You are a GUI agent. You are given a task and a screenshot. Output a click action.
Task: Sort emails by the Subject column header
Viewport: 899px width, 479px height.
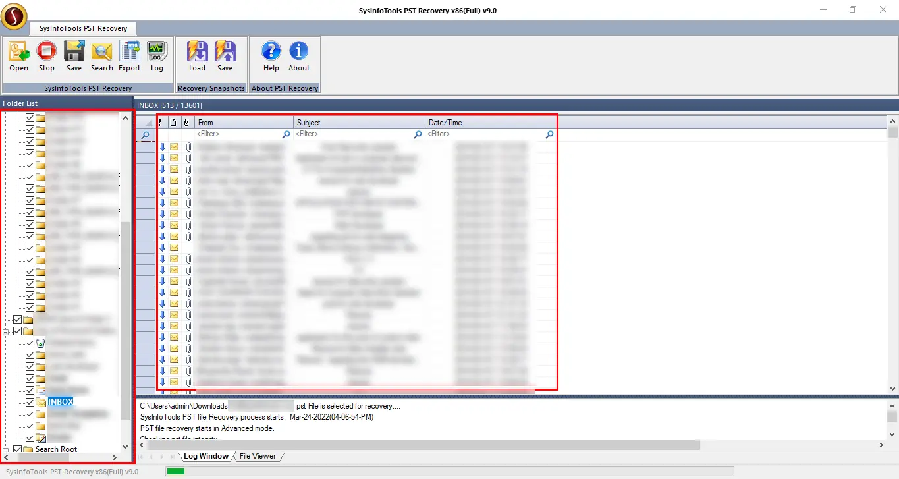pos(360,123)
